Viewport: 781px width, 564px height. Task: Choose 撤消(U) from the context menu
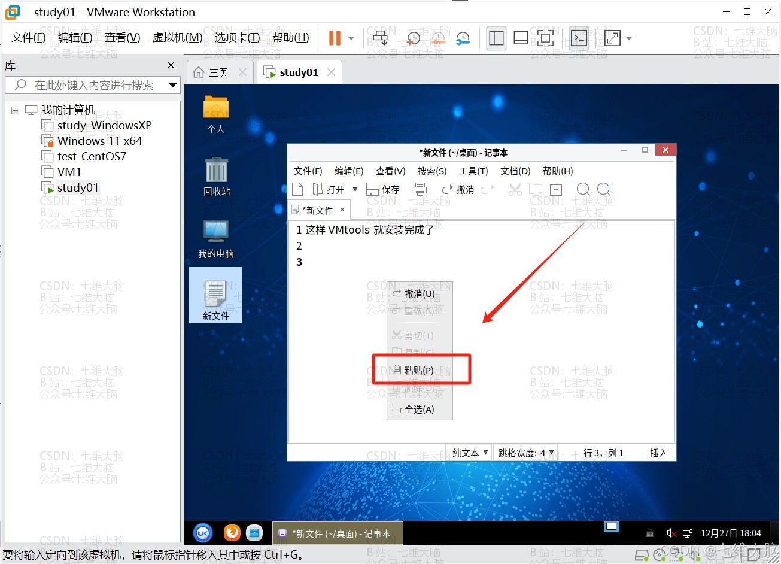420,294
